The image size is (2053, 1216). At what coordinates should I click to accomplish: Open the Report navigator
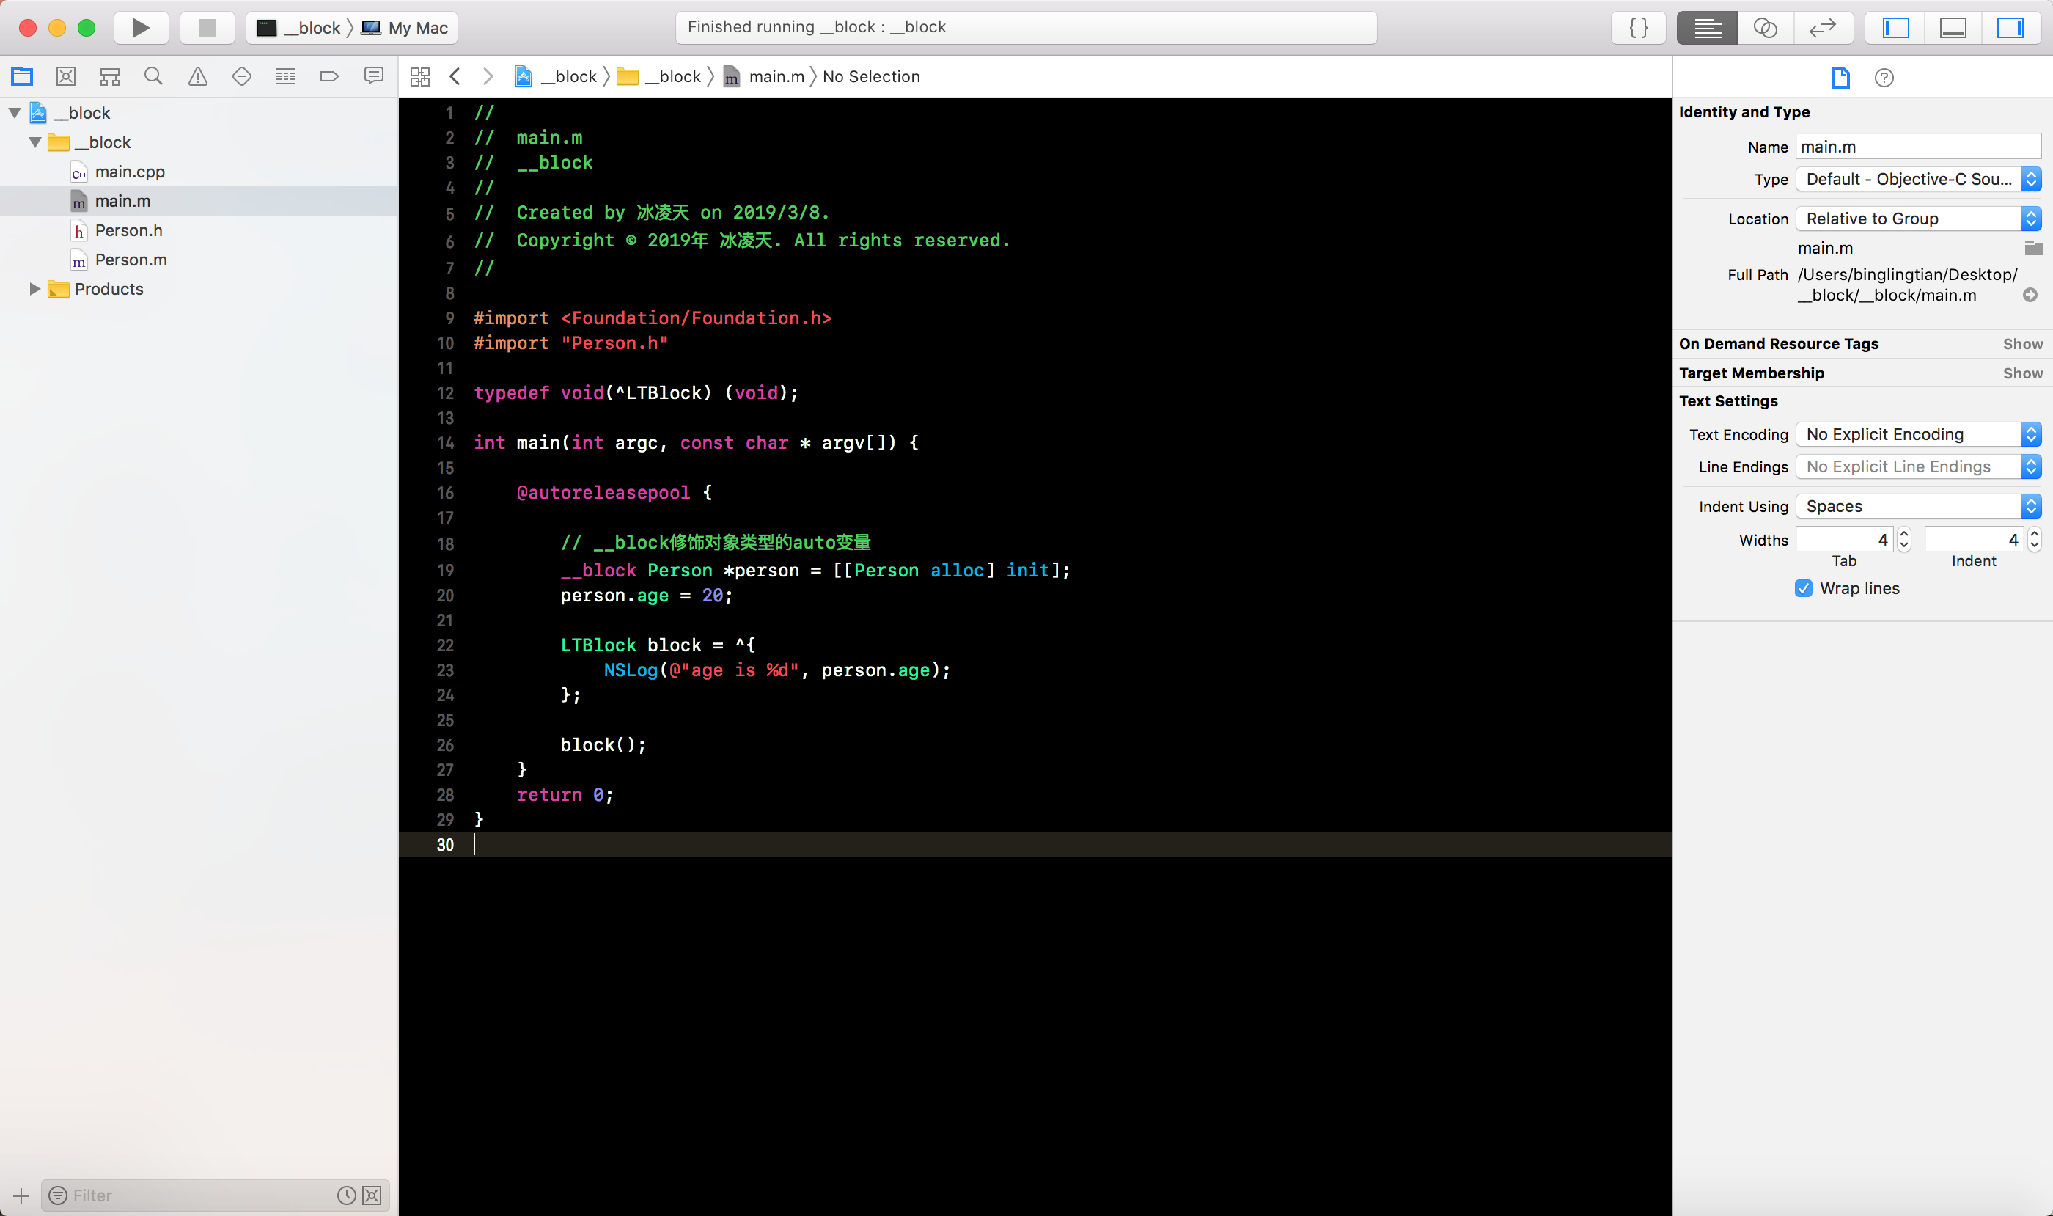click(x=373, y=76)
